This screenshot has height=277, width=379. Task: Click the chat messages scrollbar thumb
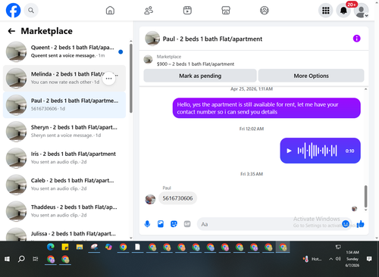point(365,196)
